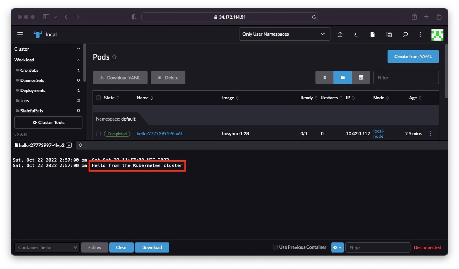The height and width of the screenshot is (269, 459).
Task: Open the hamburger navigation menu
Action: 20,34
